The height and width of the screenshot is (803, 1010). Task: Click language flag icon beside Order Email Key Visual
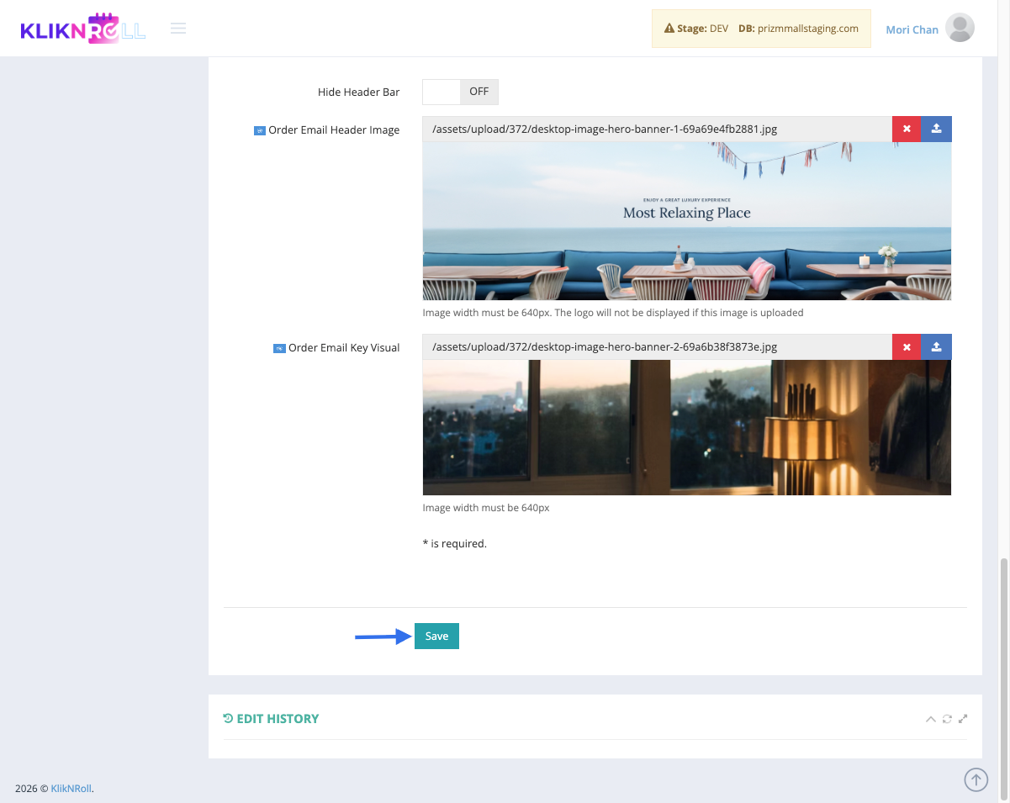(279, 348)
